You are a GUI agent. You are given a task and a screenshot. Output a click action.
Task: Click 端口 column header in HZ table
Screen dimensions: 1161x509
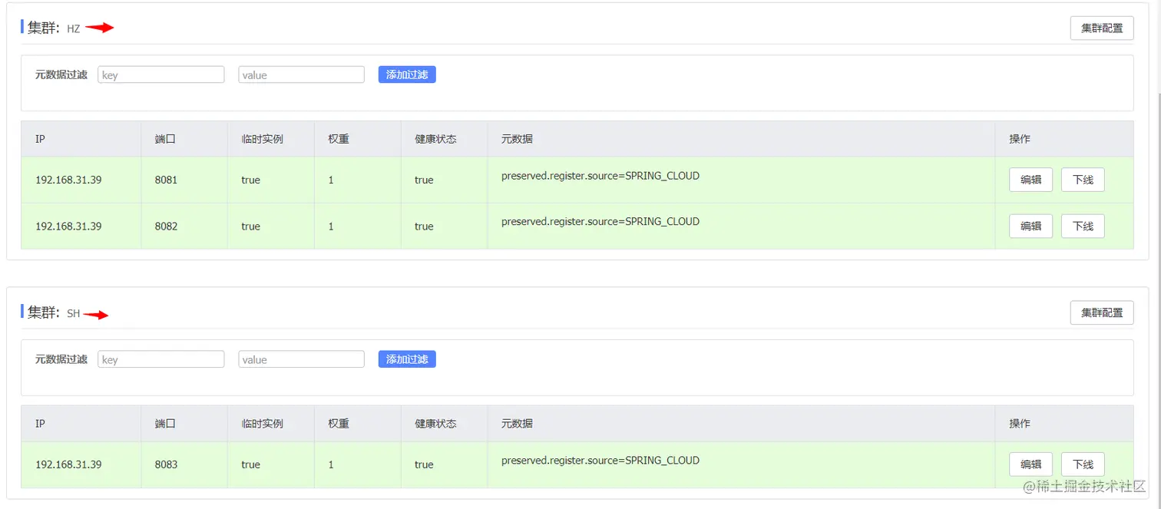(x=165, y=139)
